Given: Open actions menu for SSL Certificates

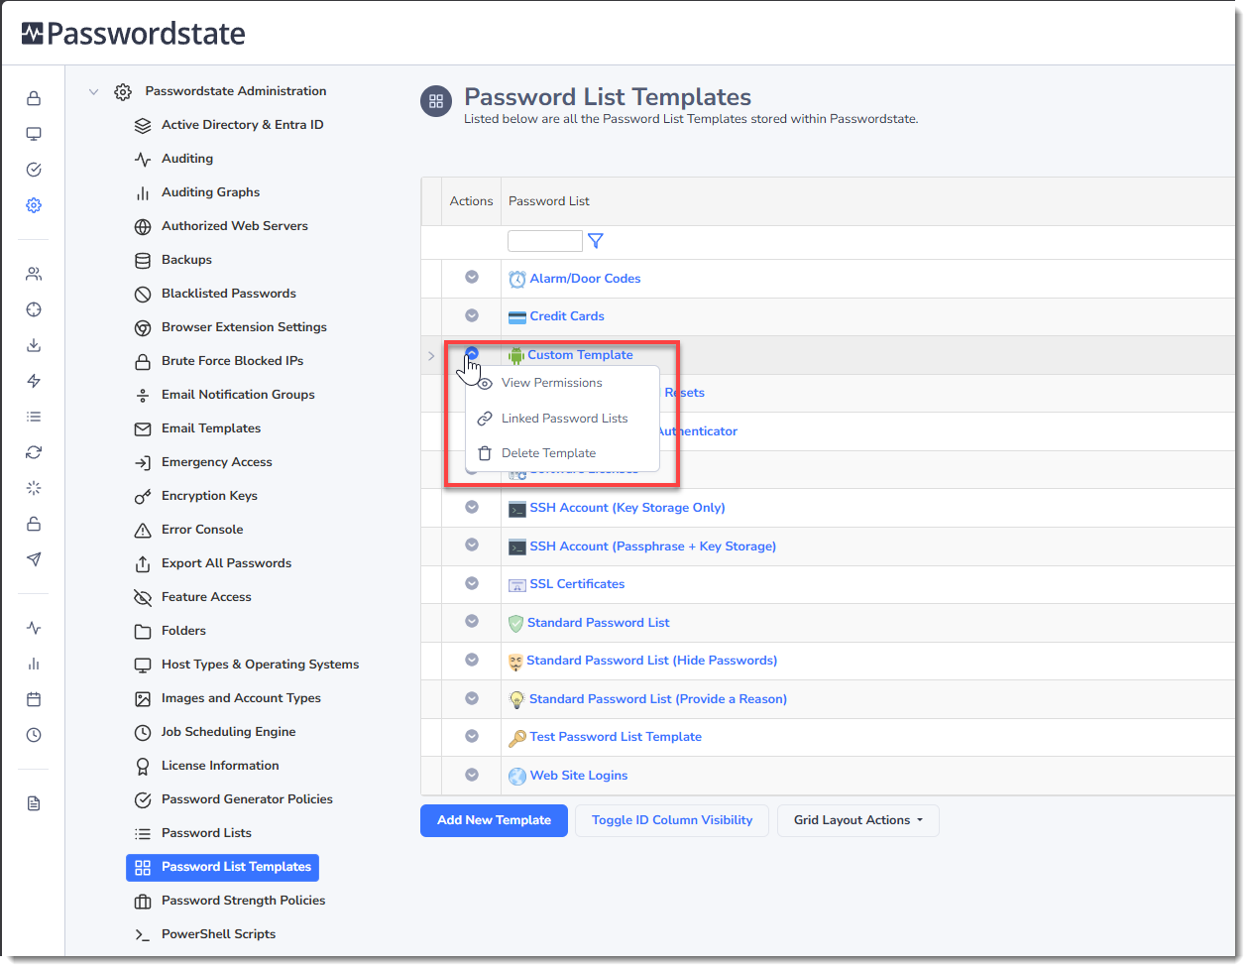Looking at the screenshot, I should point(472,583).
